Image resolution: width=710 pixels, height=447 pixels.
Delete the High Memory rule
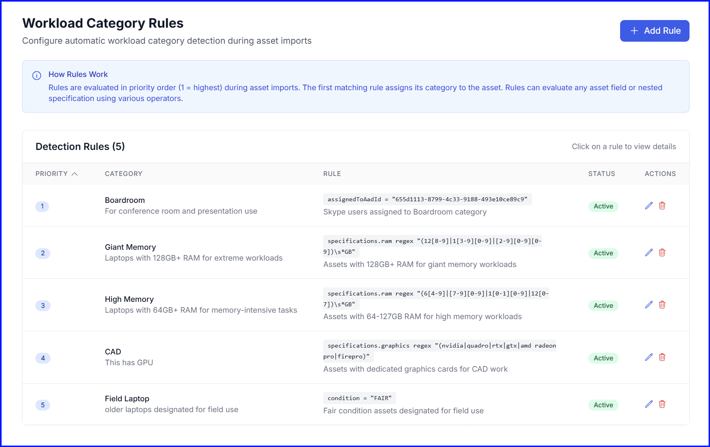[662, 305]
